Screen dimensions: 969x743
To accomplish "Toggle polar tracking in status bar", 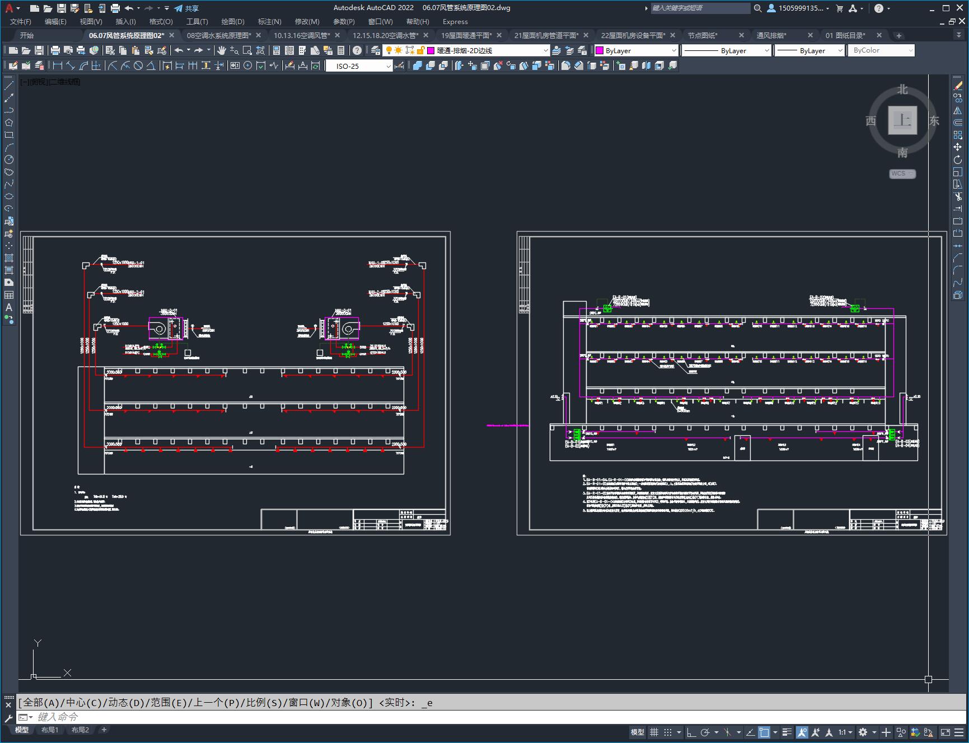I will (705, 732).
